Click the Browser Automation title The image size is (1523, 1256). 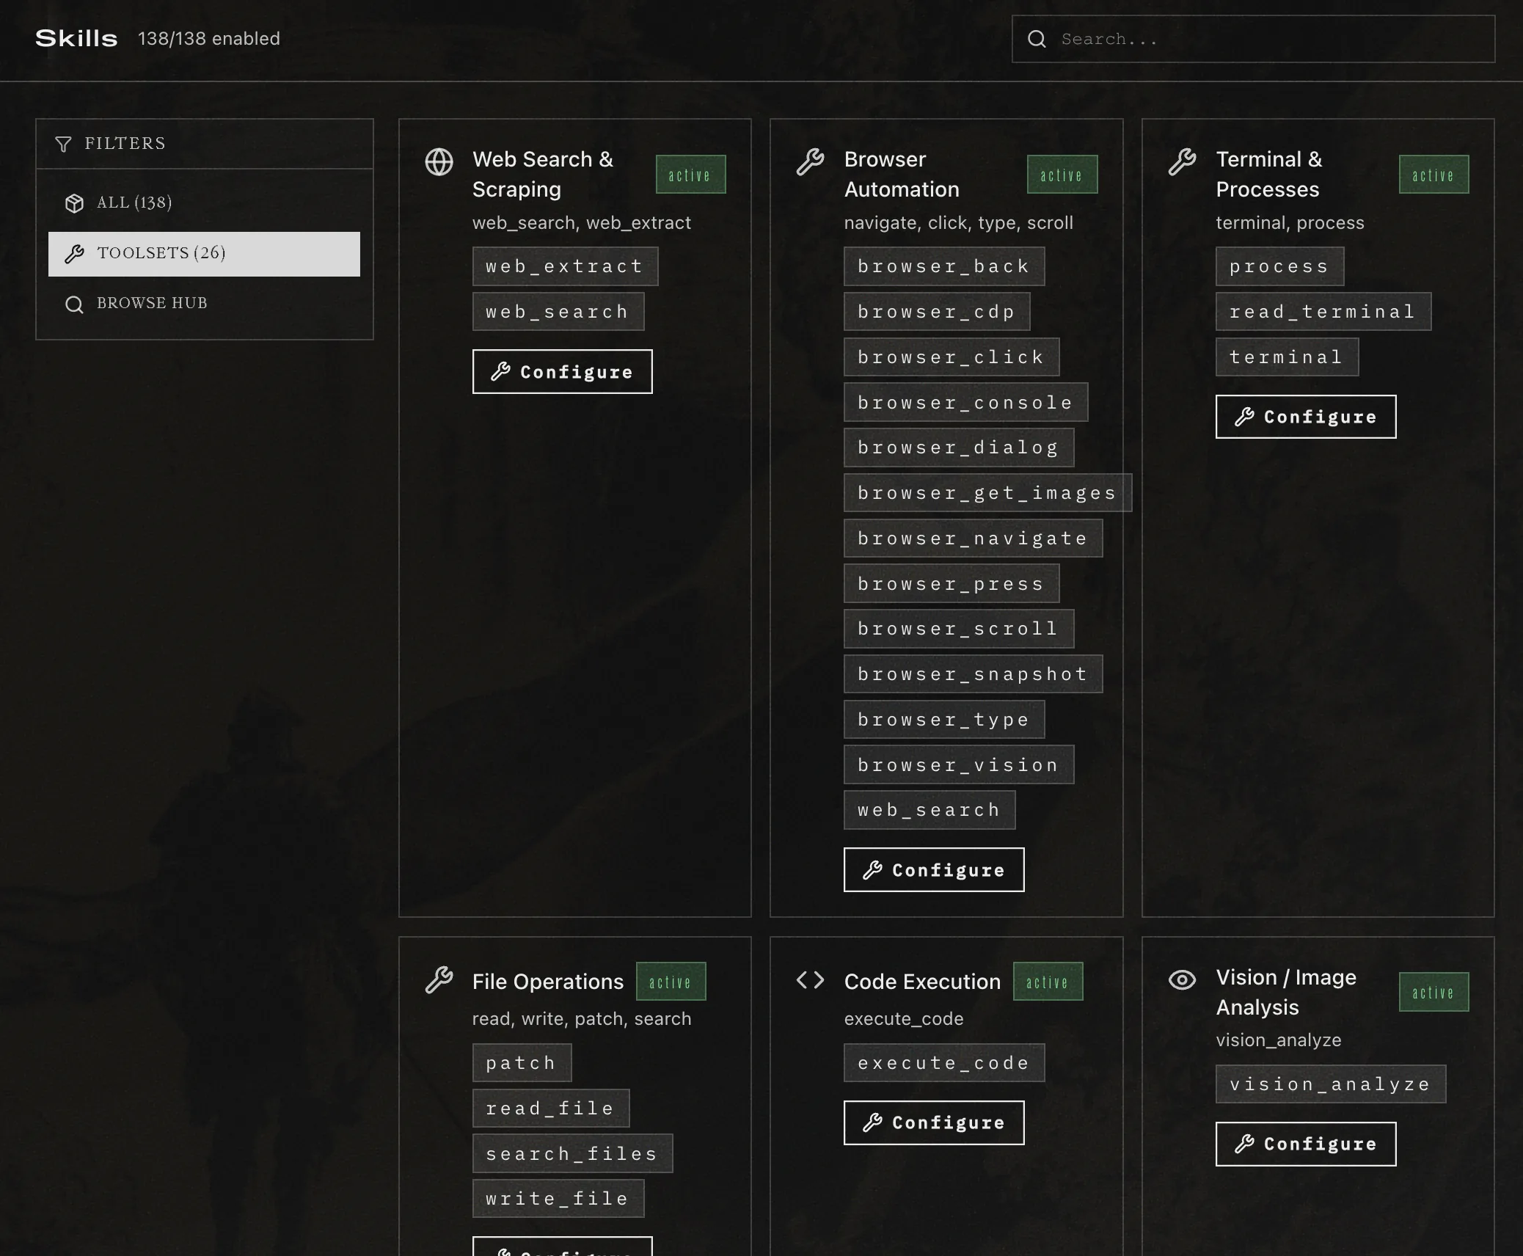902,174
